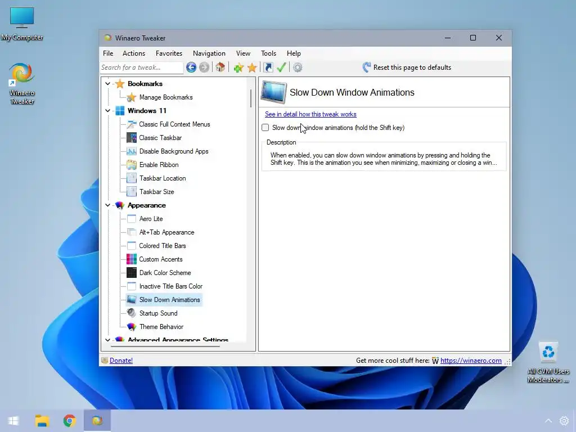Open taskbar settings gear in tray
576x432 pixels.
pos(564,421)
